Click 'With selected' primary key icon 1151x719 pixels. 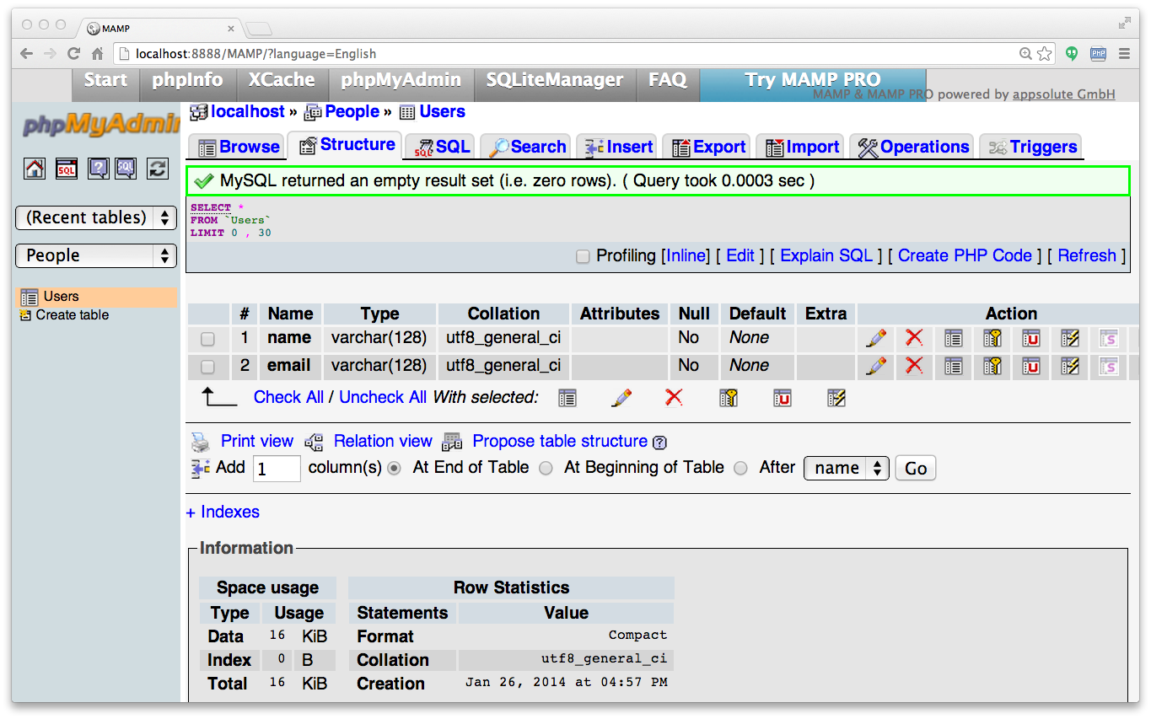(729, 398)
